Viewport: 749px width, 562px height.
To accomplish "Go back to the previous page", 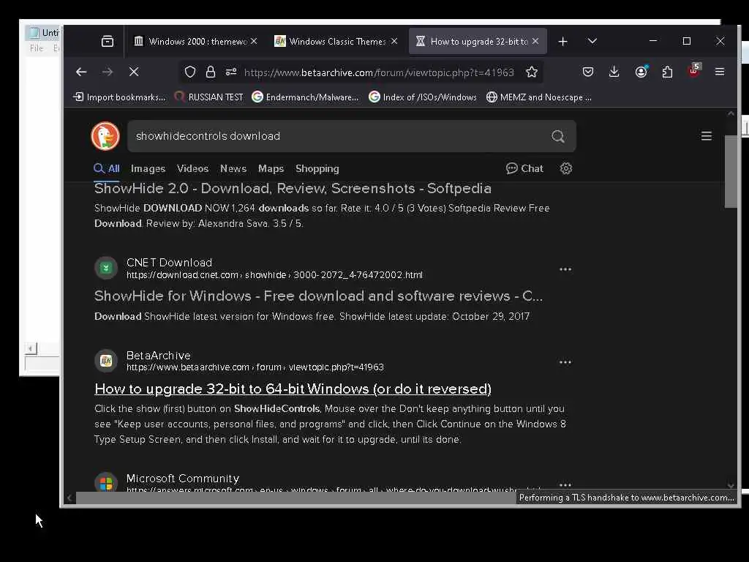I will pyautogui.click(x=81, y=72).
